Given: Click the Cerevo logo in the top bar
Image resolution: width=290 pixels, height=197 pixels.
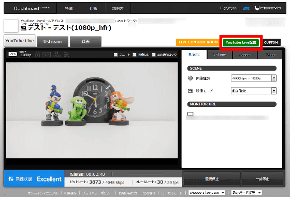Looking at the screenshot, I should 268,8.
